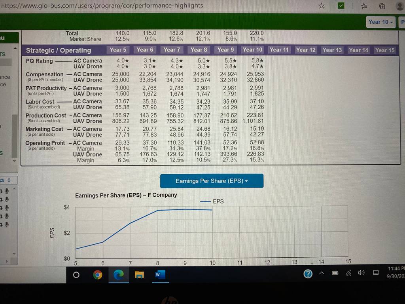405x304 pixels.
Task: Click the left menu scroll-down arrow
Action: 15,161
